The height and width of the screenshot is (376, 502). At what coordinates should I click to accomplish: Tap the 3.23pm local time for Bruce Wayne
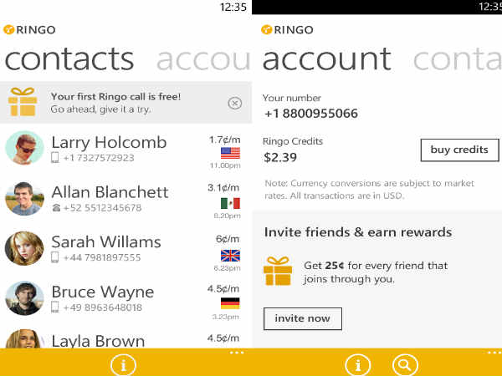[225, 318]
